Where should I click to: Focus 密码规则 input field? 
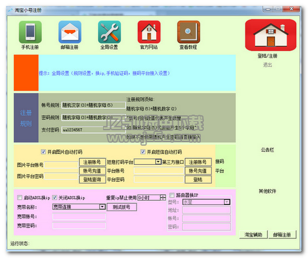pyautogui.click(x=94, y=118)
